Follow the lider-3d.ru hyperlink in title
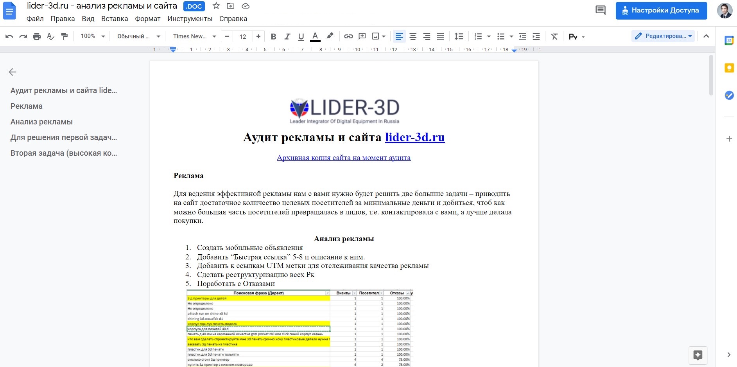 [414, 137]
